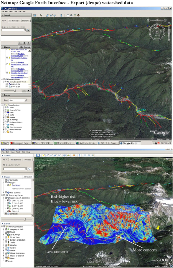Viewport: 173px width, 268px height.
Task: Click Add Image Overlay icon in lower toolbar
Action: pos(55,155)
